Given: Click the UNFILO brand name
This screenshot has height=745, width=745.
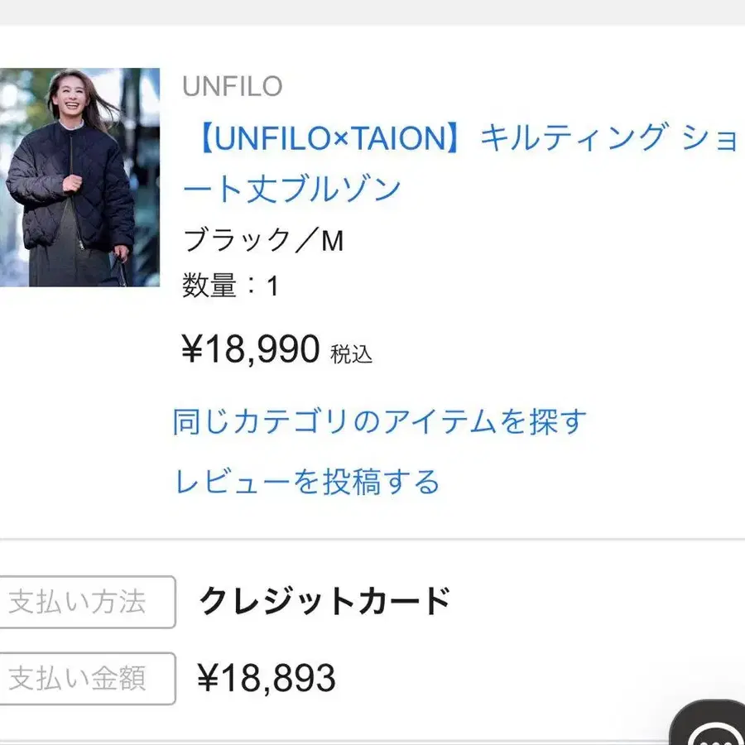Looking at the screenshot, I should point(232,86).
